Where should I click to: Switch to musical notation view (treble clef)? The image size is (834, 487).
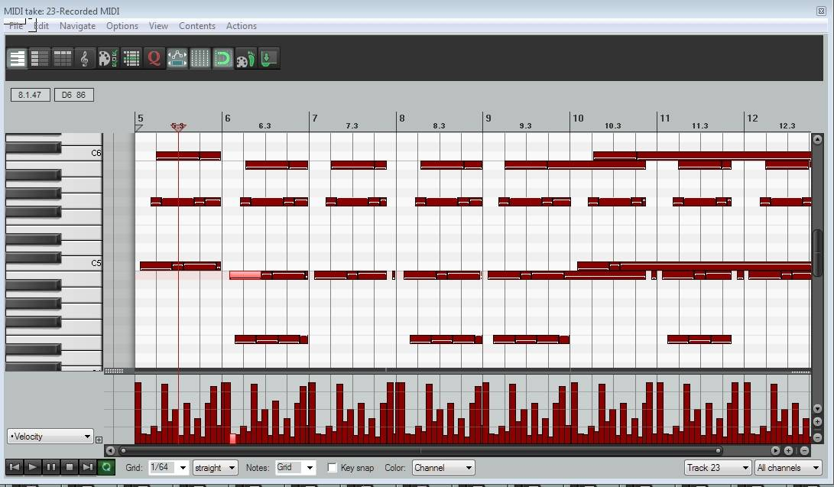click(x=85, y=58)
